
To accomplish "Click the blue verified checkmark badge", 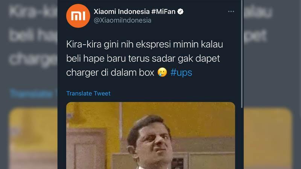I will point(180,12).
